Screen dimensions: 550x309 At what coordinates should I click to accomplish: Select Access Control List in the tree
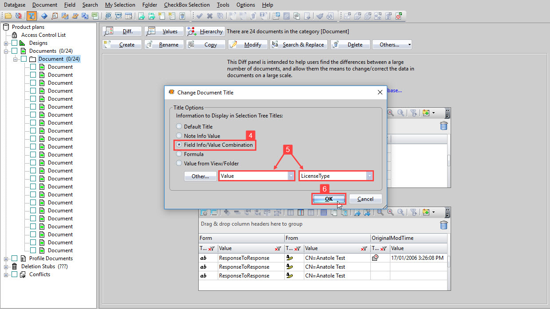coord(43,35)
